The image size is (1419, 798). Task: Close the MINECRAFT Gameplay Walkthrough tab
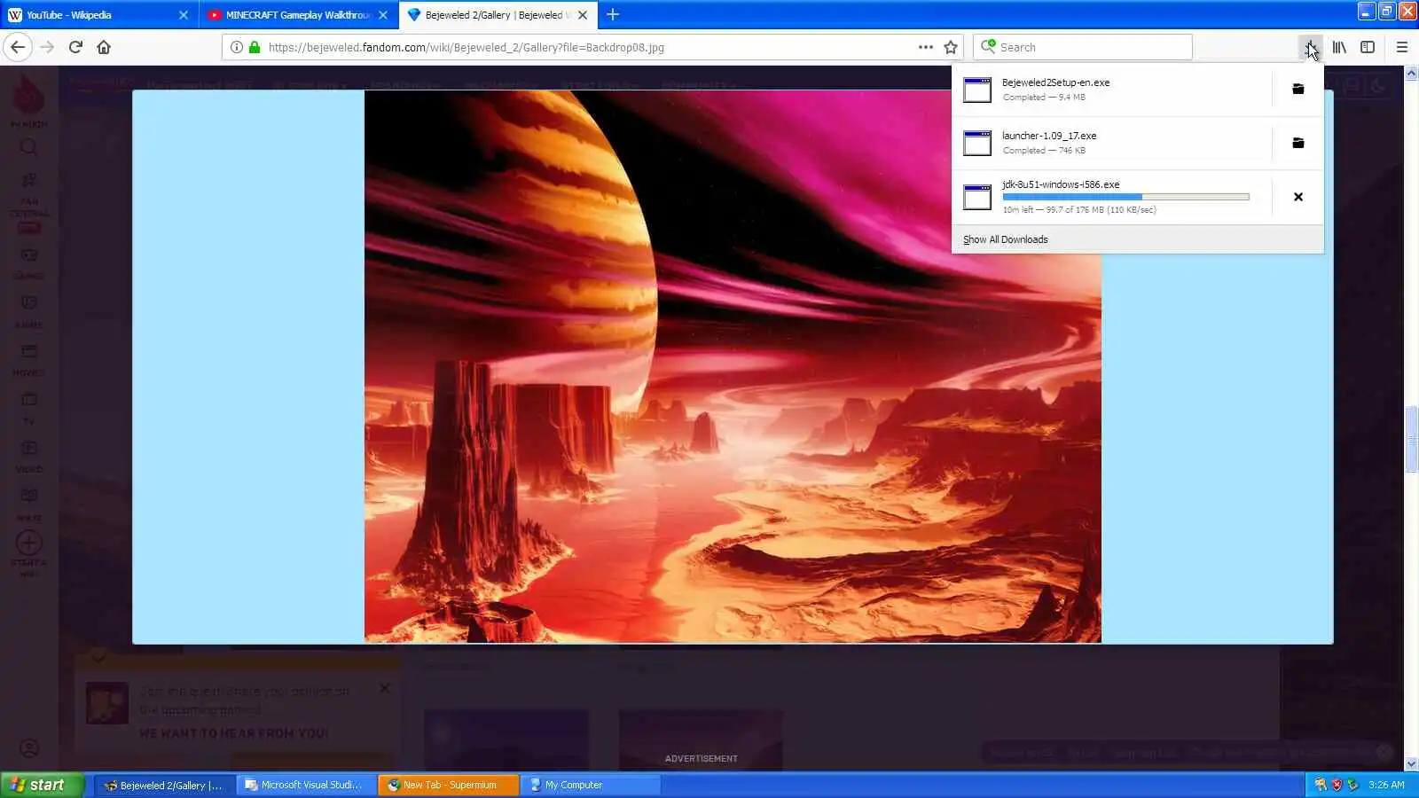tap(383, 15)
